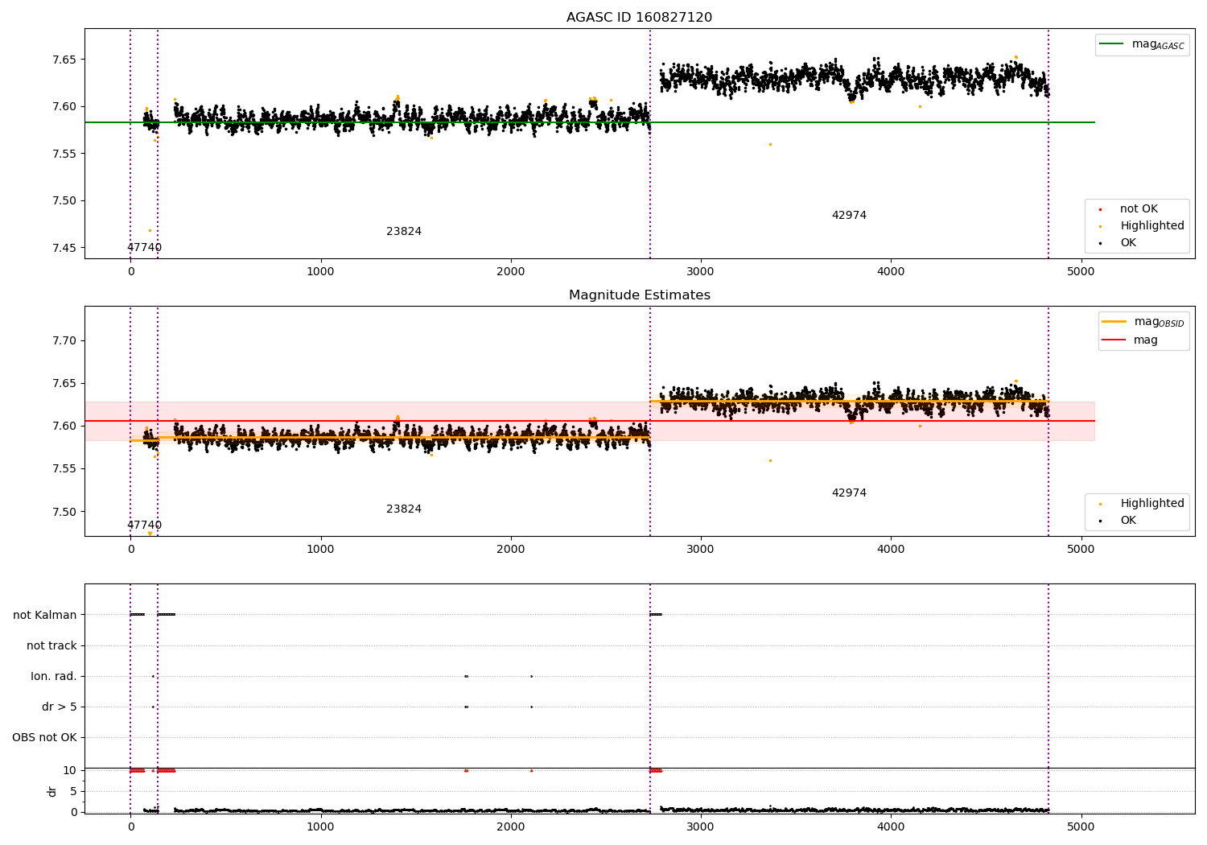
Task: Click the '23824' annotation in Magnitude Estimates plot
Action: pos(404,509)
